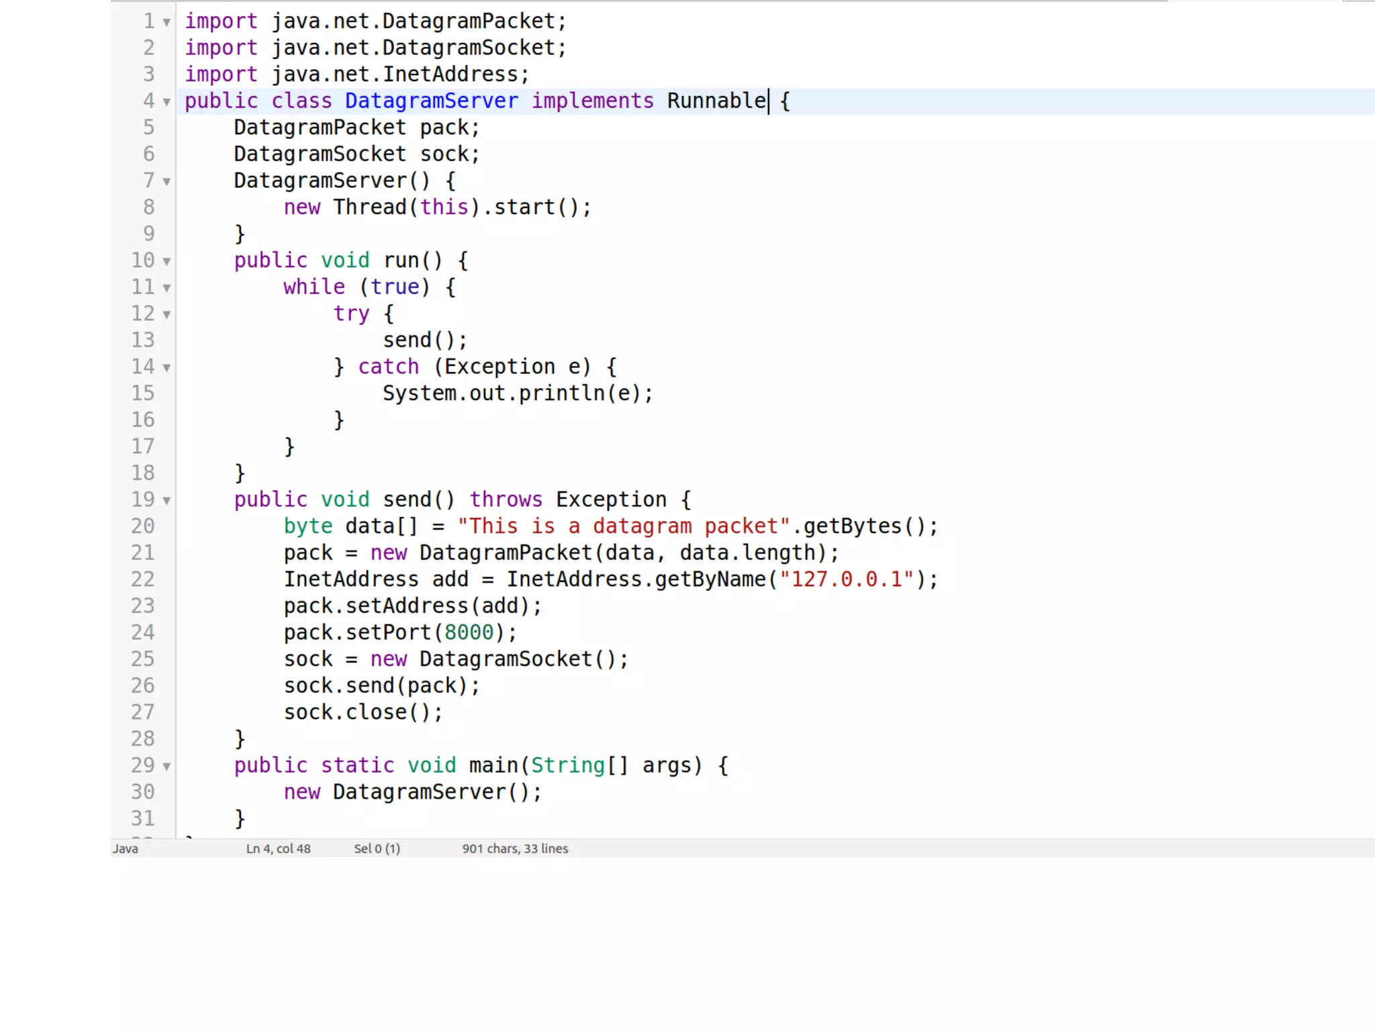Collapse the try block fold arrow at line 12
This screenshot has width=1375, height=1031.
coord(167,315)
